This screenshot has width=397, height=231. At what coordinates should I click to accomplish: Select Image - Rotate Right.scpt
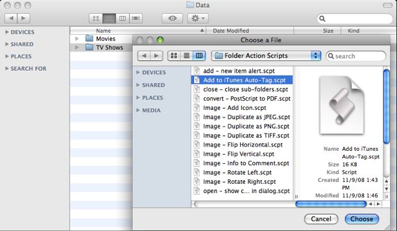click(x=242, y=182)
